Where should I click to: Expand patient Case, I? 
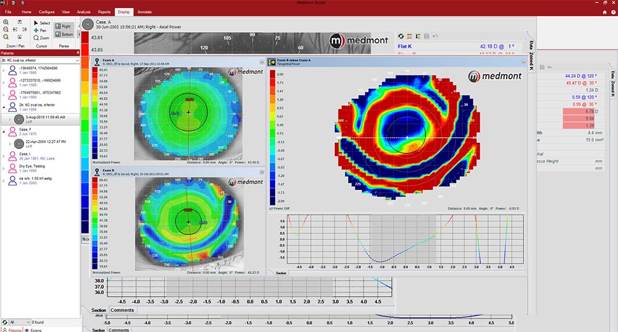click(x=4, y=156)
